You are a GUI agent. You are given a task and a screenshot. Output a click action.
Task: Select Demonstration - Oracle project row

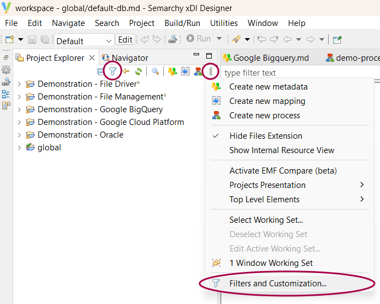point(74,135)
